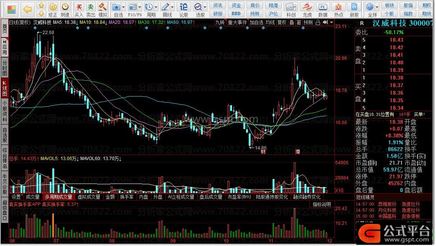This screenshot has width=436, height=246.
Task: Click the 指标说明 indicator description button
Action: [x=322, y=204]
